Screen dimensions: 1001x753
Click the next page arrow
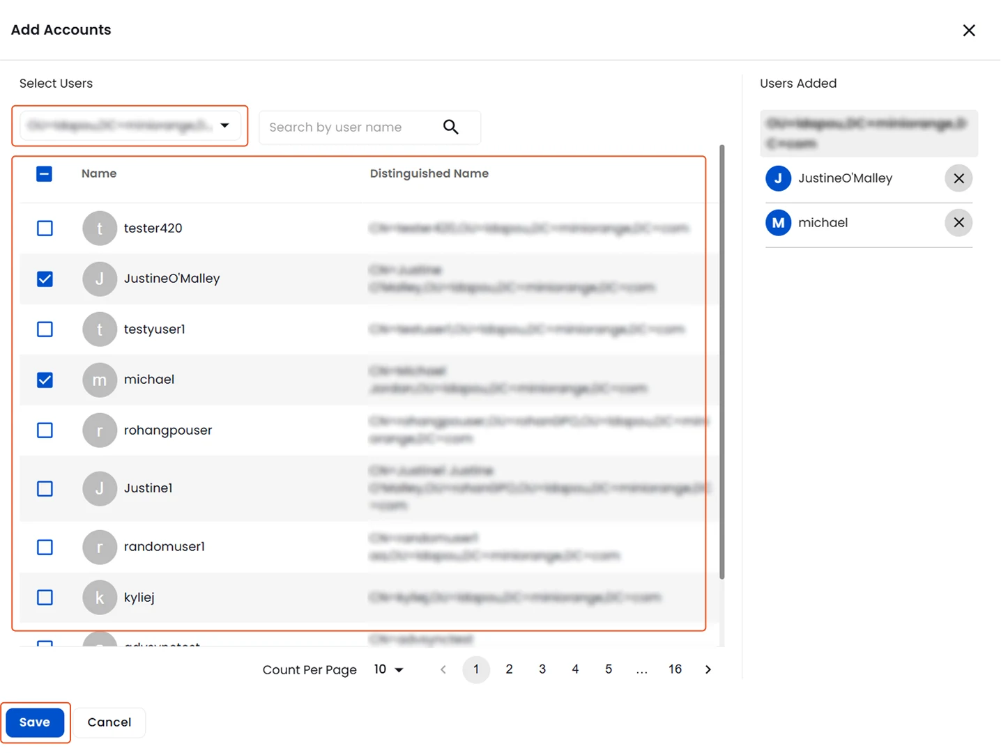click(x=708, y=669)
